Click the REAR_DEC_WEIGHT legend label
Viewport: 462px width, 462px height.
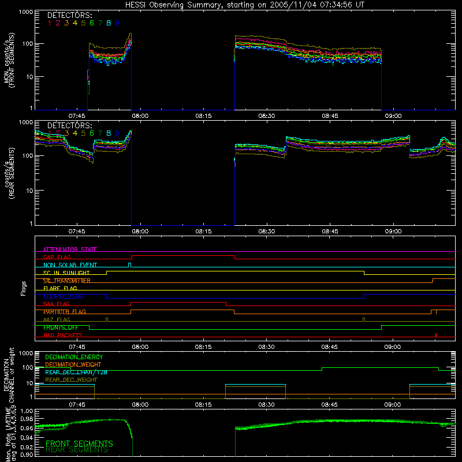[x=71, y=380]
